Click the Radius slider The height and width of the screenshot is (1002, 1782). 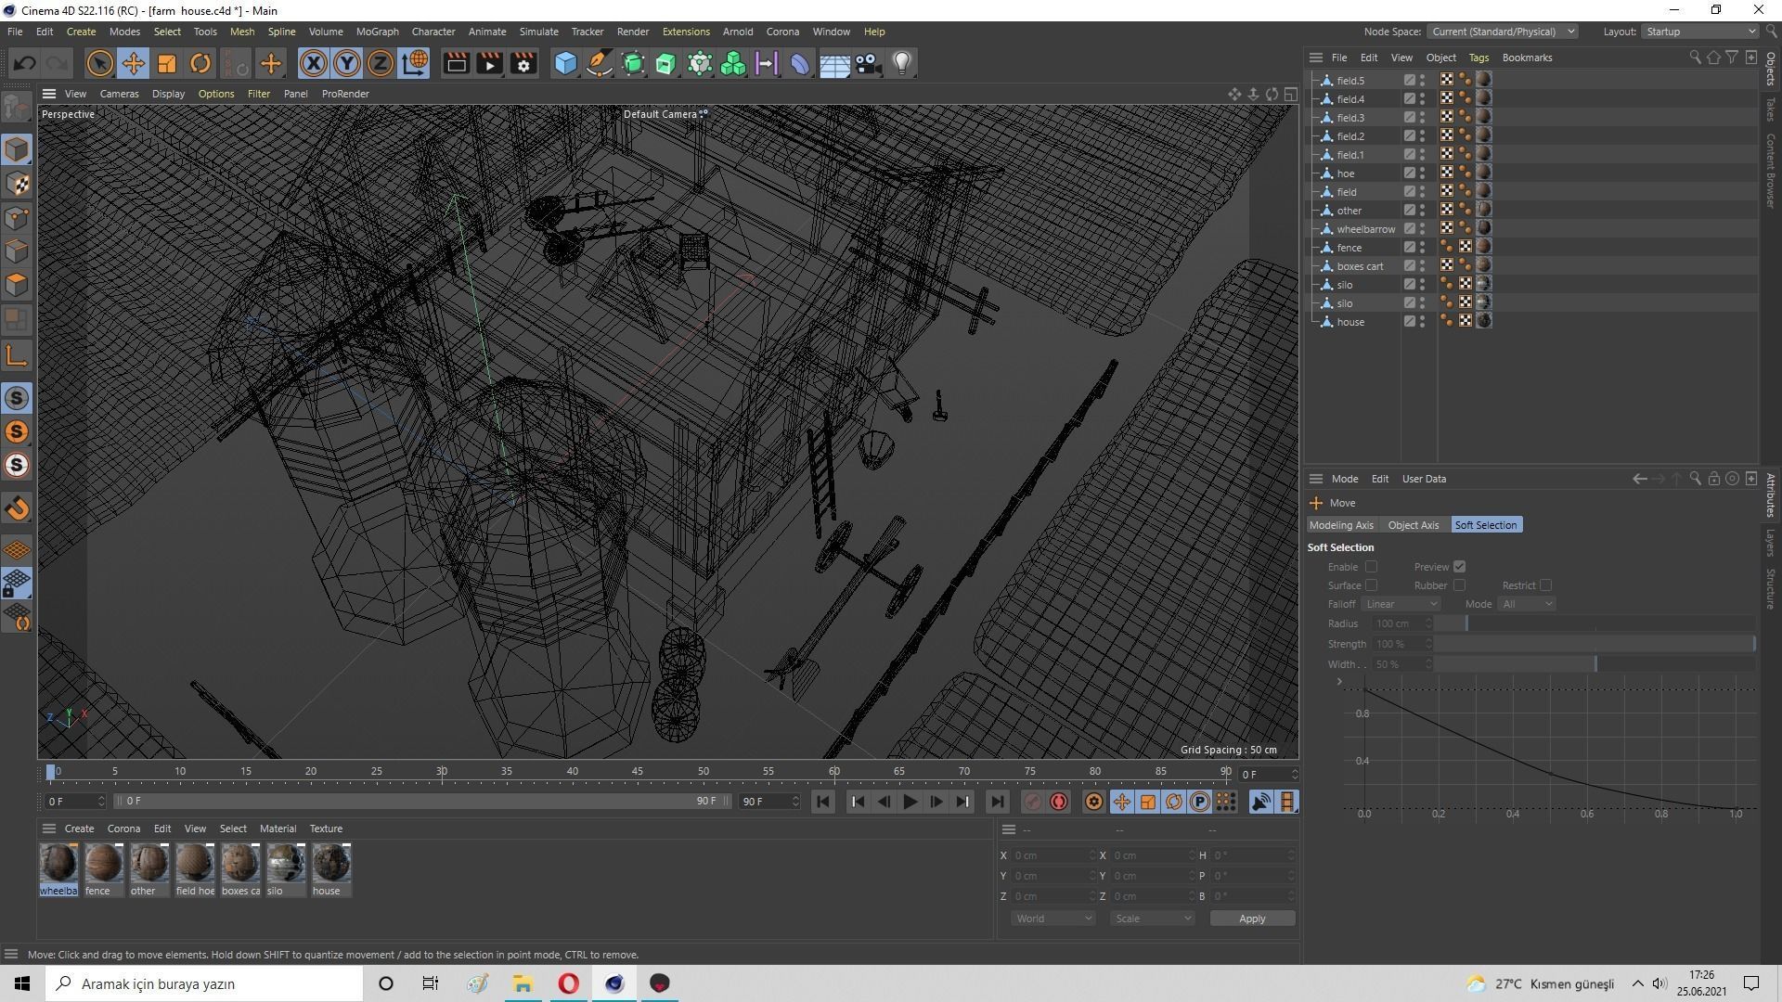1595,623
